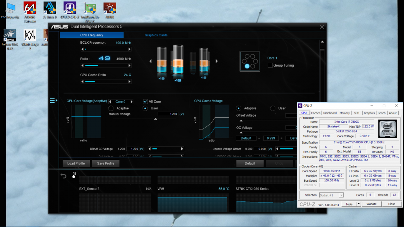Select the highlighted core in the core selector
404x227 pixels.
[x=247, y=66]
